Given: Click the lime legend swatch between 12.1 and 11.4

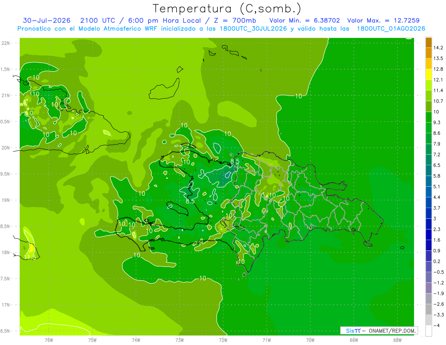Looking at the screenshot, I should pos(429,85).
